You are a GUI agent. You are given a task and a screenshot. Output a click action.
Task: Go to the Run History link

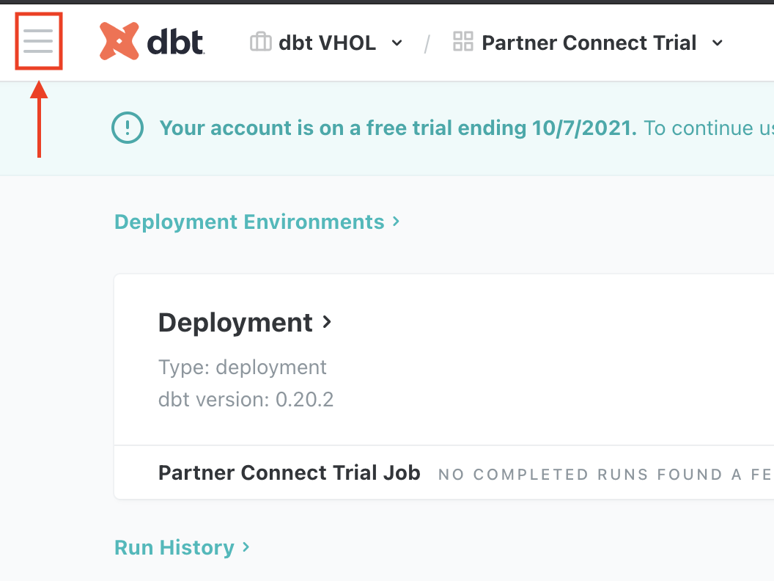point(174,547)
